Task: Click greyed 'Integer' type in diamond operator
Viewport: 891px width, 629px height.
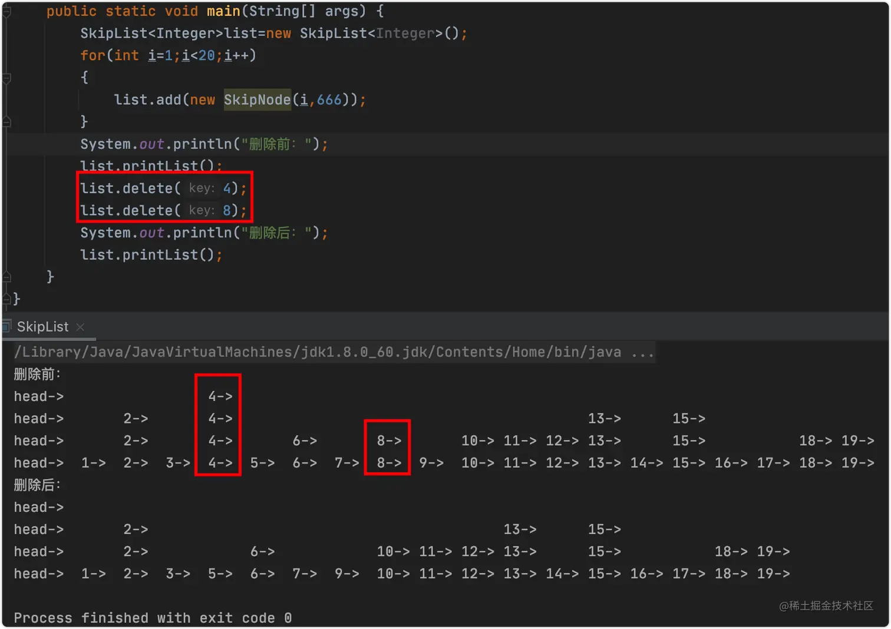Action: [405, 34]
